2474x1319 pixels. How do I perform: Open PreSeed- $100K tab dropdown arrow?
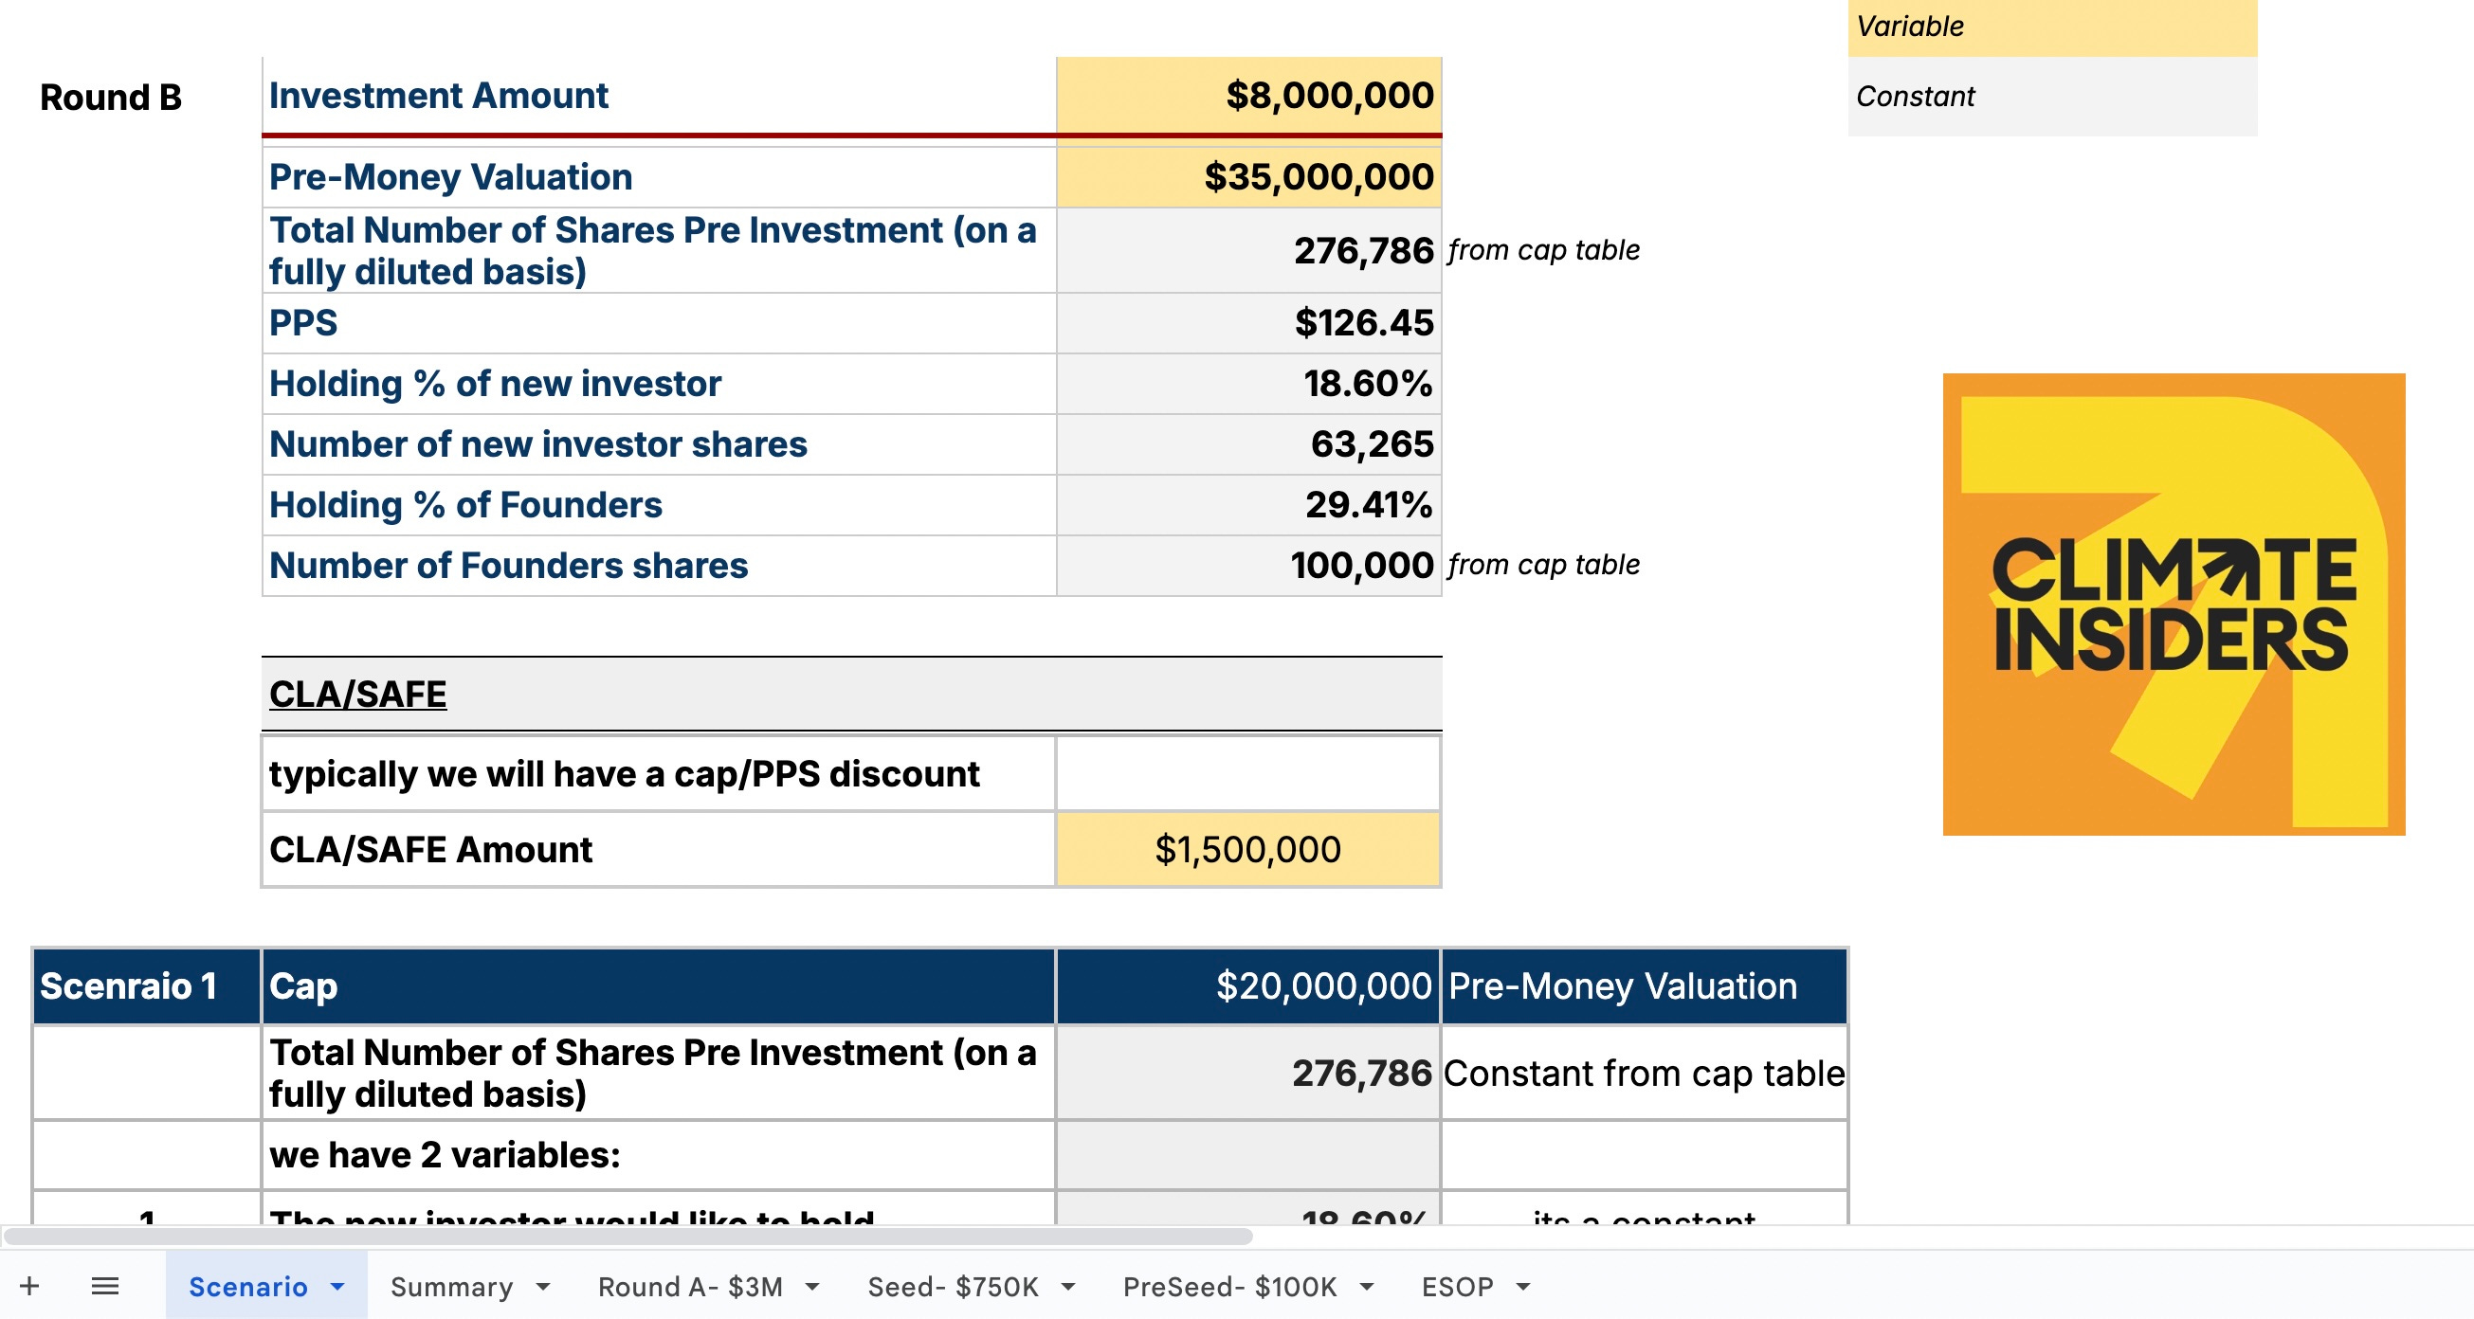pos(1367,1287)
